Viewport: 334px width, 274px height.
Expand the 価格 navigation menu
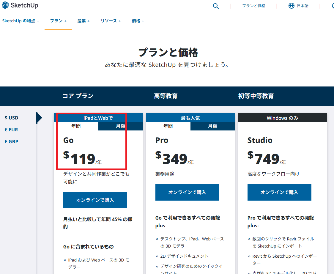(x=138, y=21)
